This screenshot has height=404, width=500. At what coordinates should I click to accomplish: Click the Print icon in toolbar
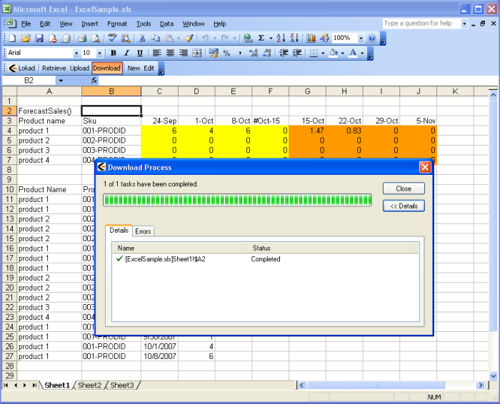click(82, 39)
